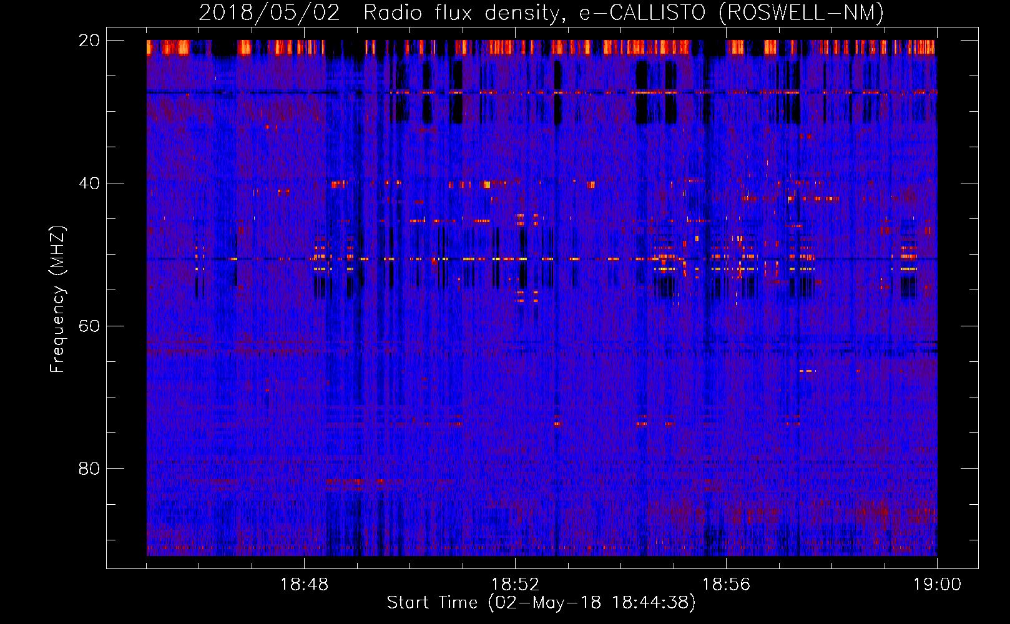Click the 60 frequency tick label
The height and width of the screenshot is (624, 1010).
[89, 326]
